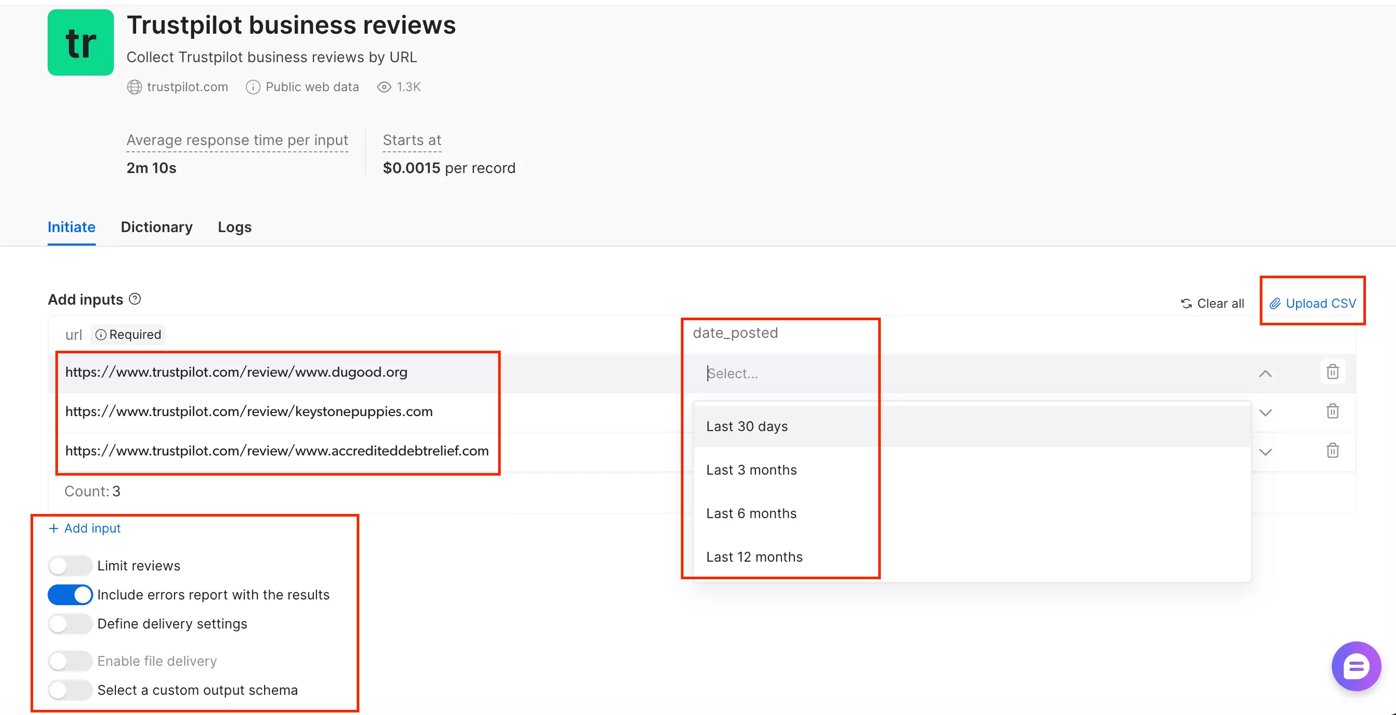Open the date_posted Select dropdown
Screen dimensions: 1396x715
tap(786, 373)
